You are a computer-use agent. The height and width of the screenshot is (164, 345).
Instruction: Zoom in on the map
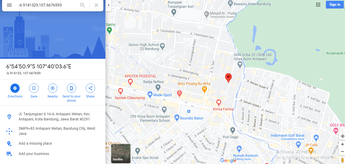click(342, 144)
